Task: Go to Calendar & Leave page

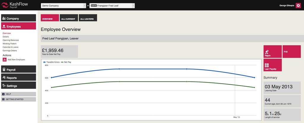Action: click(x=10, y=47)
